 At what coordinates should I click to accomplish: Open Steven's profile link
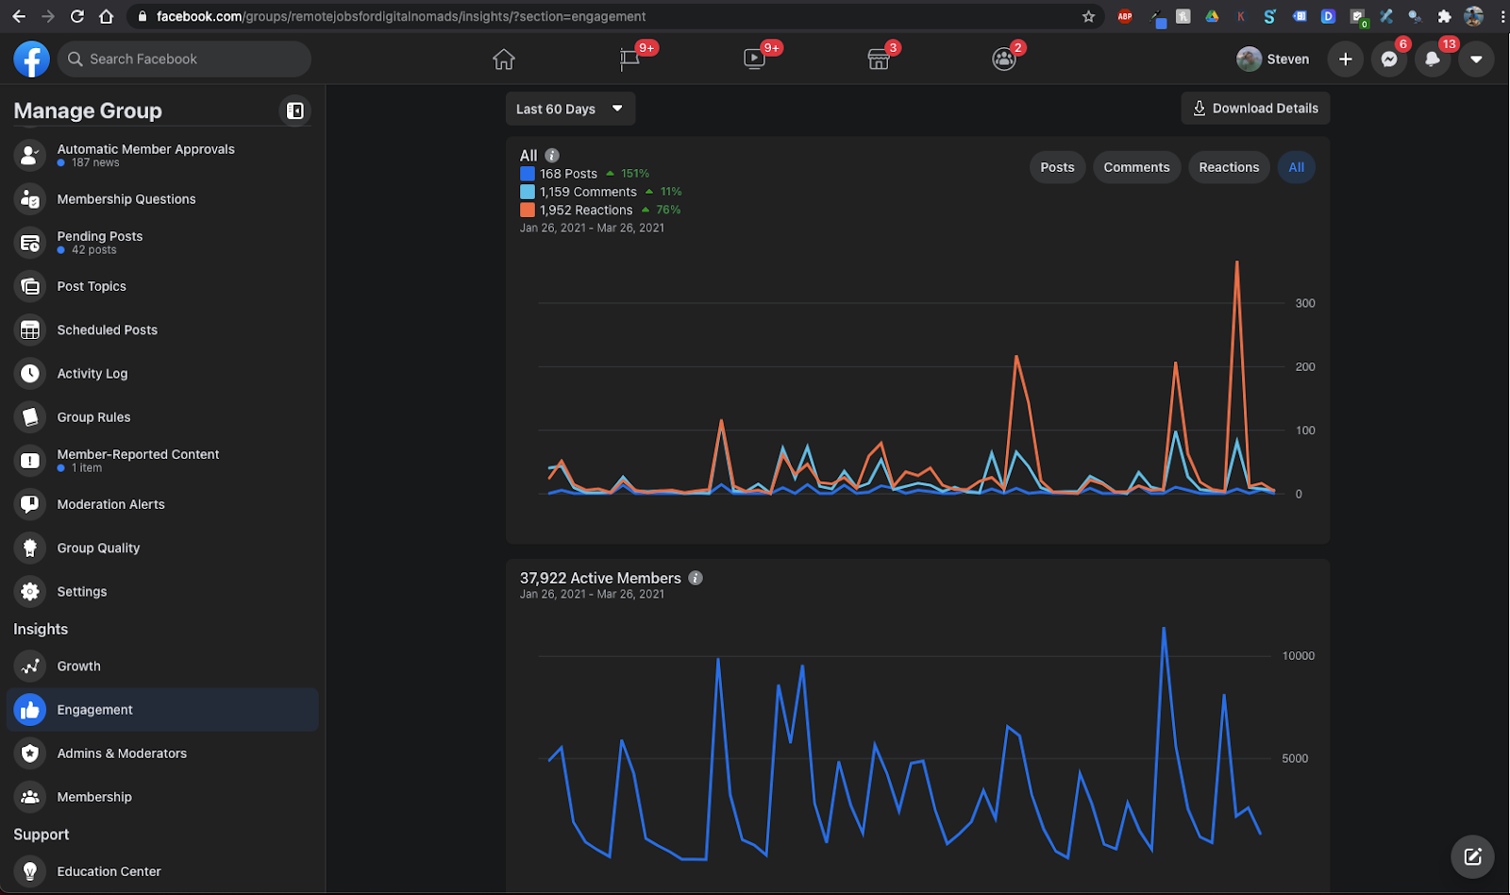click(x=1273, y=59)
